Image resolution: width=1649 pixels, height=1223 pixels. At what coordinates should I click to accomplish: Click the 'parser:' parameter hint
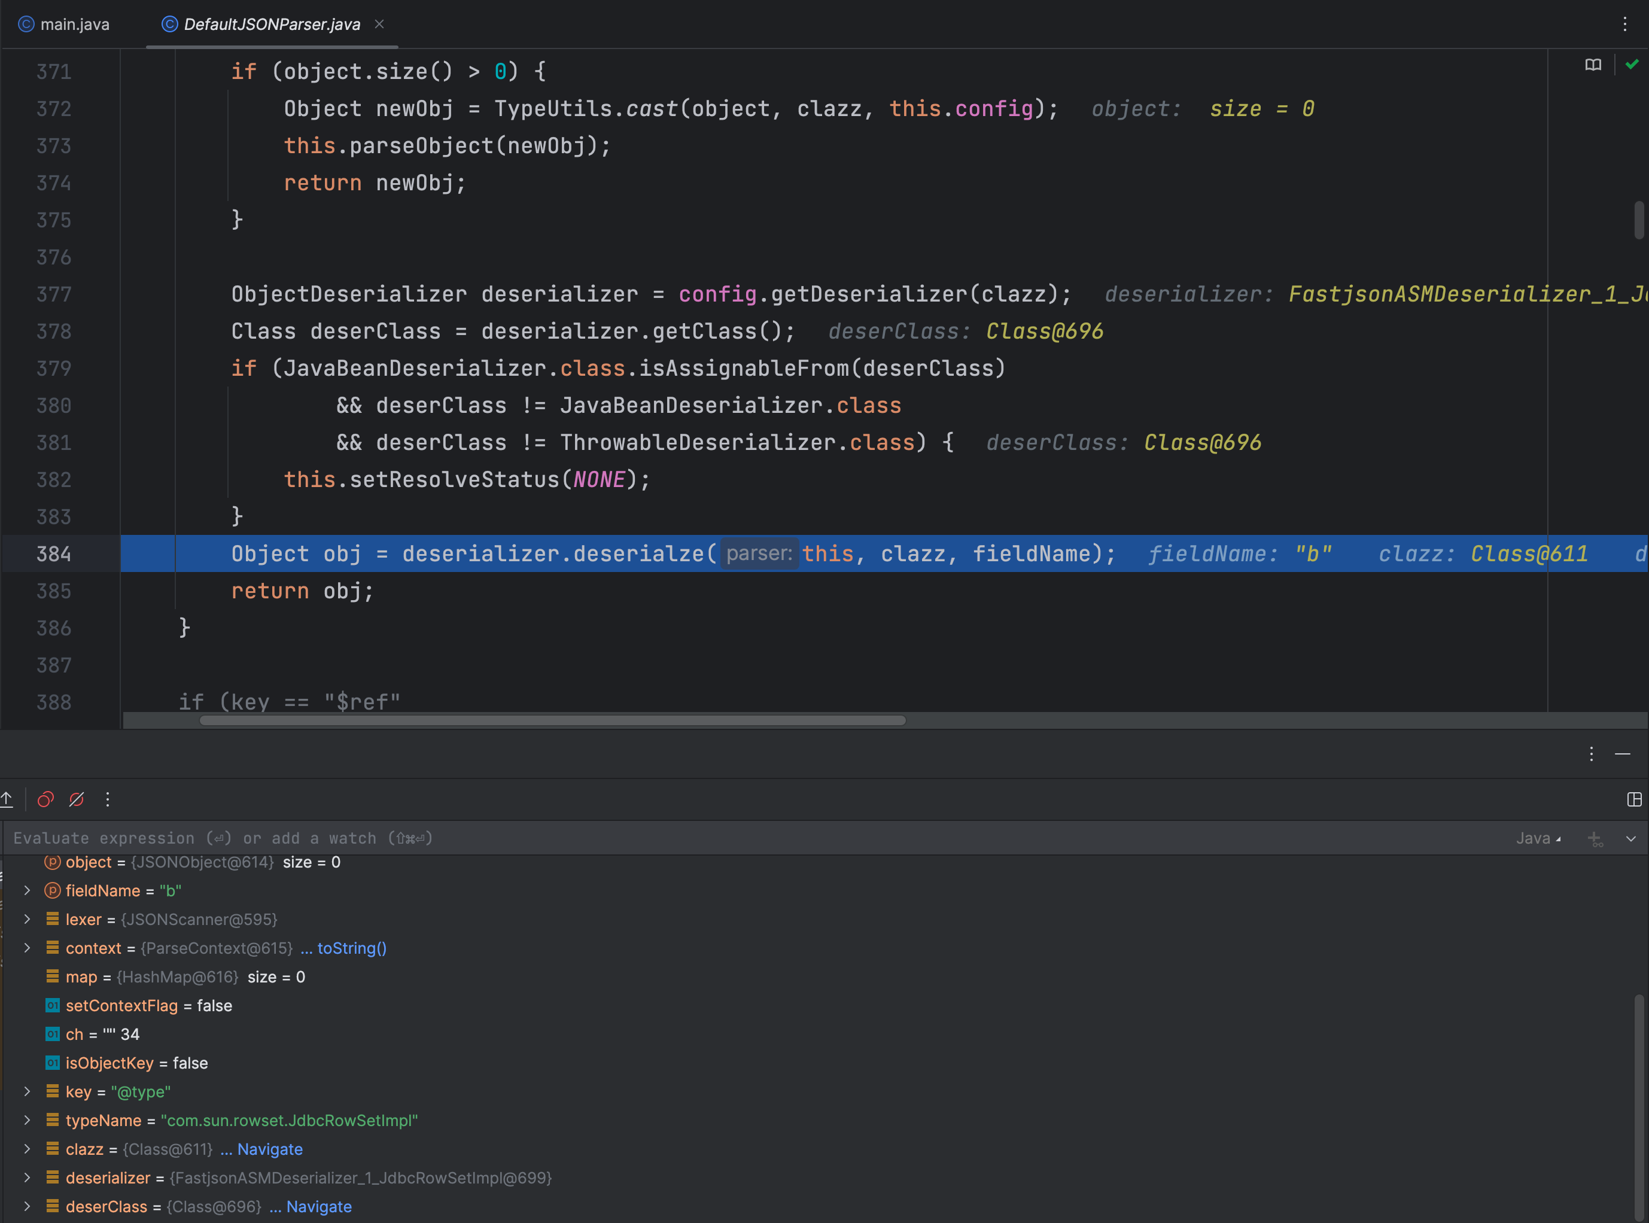[759, 553]
